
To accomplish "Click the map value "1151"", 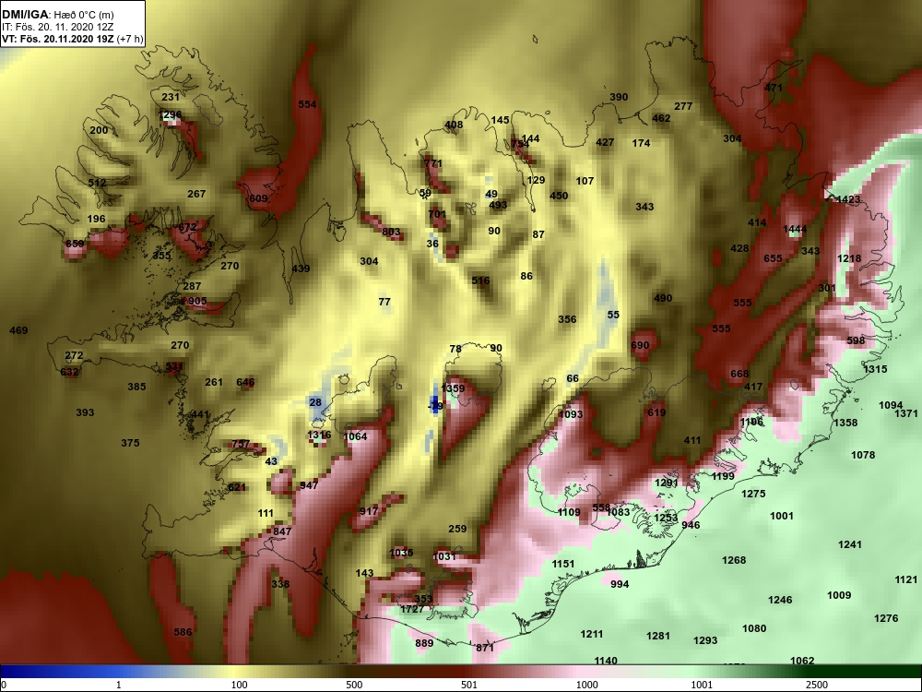I will (562, 565).
